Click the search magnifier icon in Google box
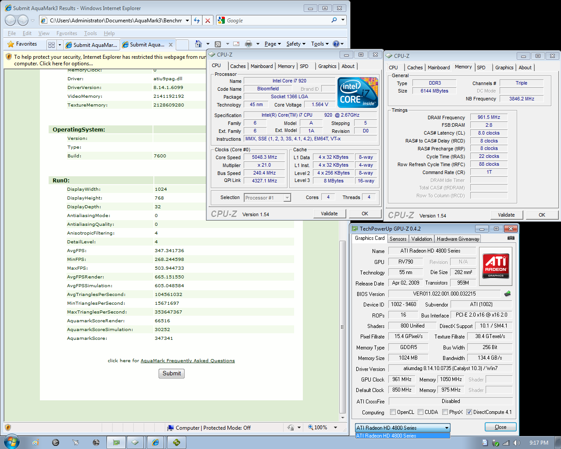 point(334,20)
